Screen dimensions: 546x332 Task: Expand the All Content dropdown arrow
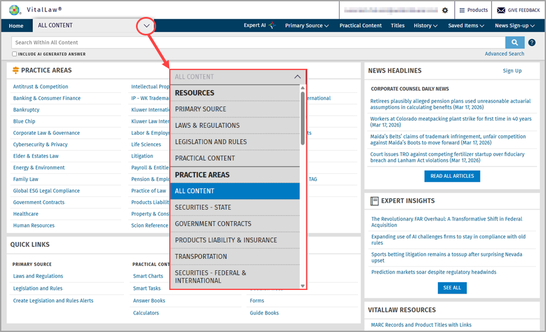(x=146, y=26)
